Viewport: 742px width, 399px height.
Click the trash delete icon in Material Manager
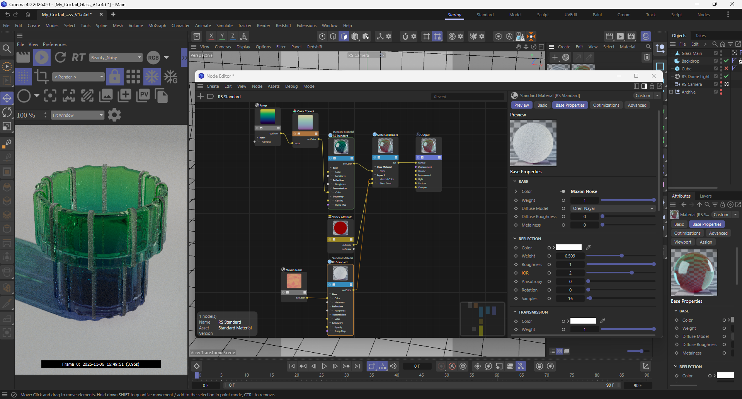[647, 57]
